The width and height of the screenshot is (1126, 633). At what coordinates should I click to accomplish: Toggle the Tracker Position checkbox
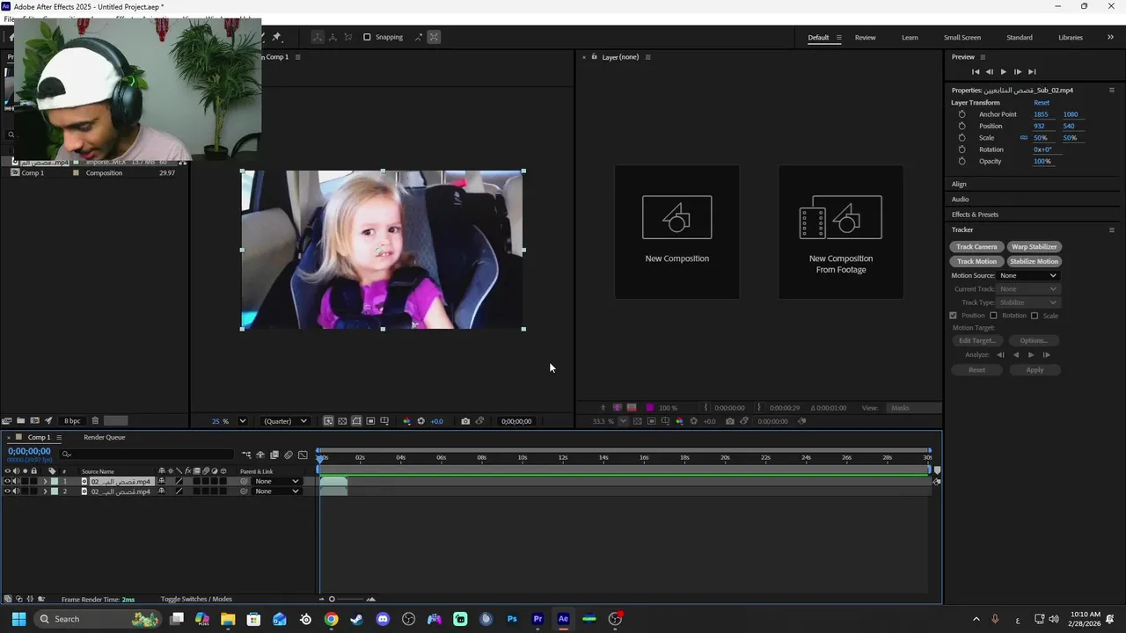pos(953,316)
